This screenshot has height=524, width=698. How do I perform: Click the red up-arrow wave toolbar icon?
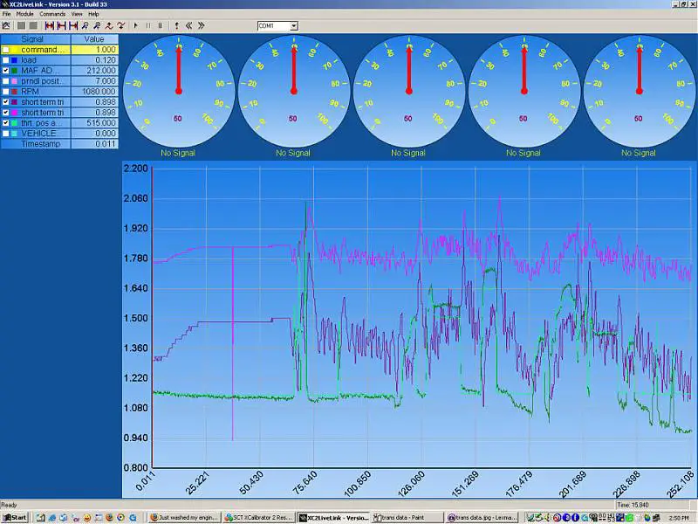click(109, 26)
